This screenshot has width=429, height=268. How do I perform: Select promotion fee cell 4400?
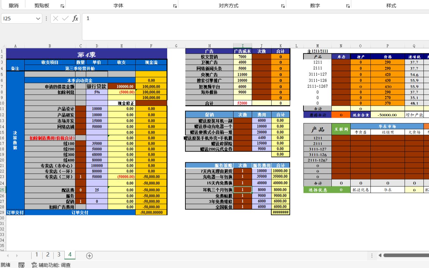(261, 138)
